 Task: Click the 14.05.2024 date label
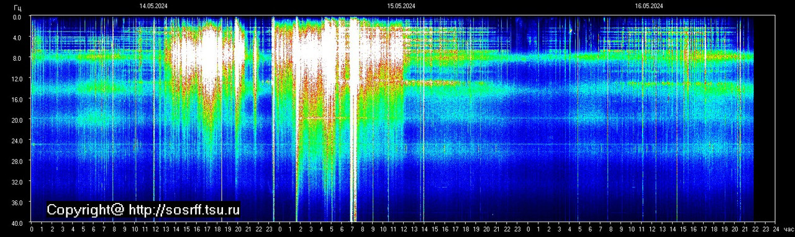click(x=153, y=6)
